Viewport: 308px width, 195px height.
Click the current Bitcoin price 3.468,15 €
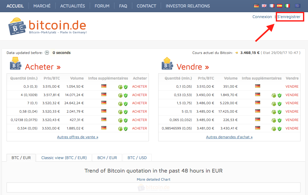[250, 53]
